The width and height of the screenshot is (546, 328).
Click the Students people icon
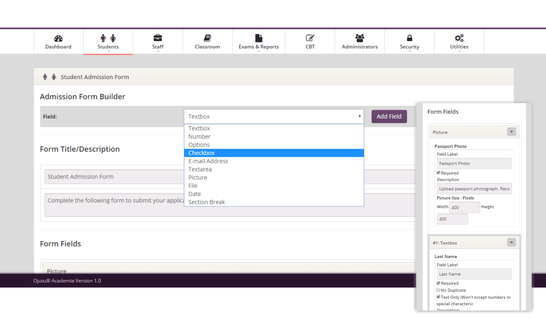(x=108, y=38)
